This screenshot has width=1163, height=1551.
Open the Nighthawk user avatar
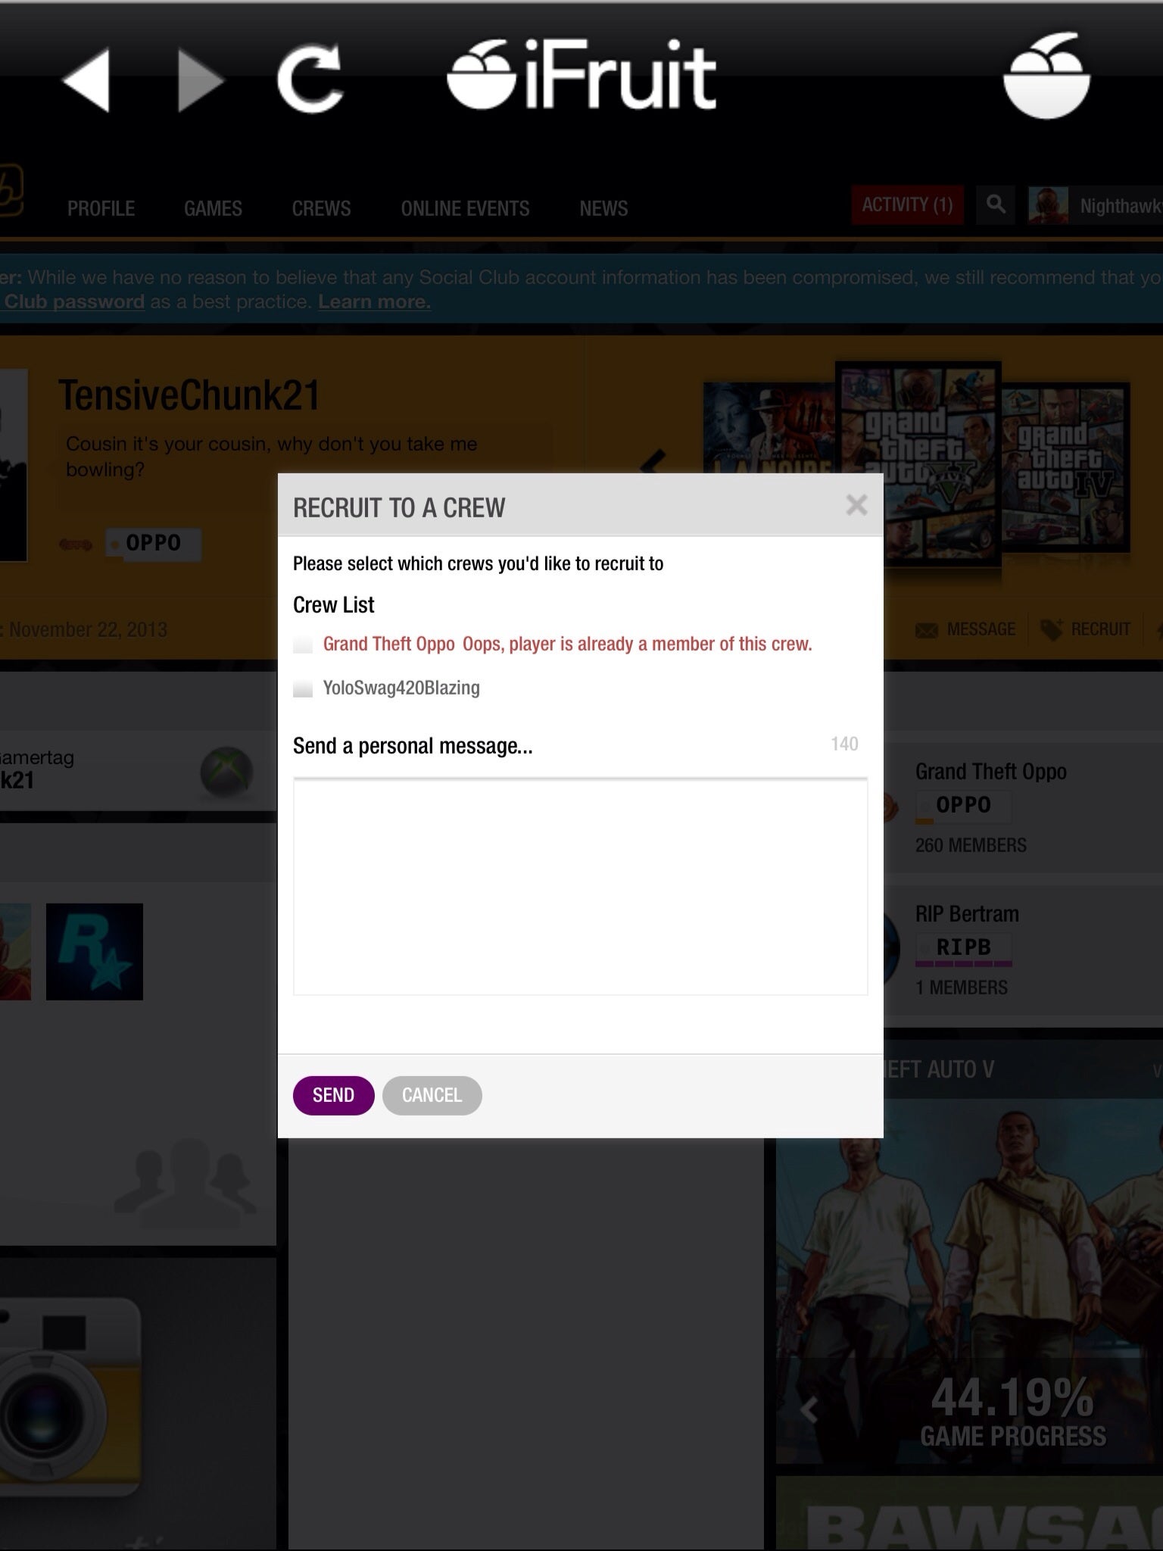[1048, 205]
